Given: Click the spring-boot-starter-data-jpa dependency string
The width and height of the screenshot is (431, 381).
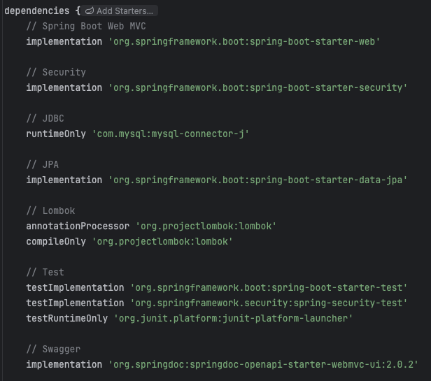Looking at the screenshot, I should [x=257, y=180].
